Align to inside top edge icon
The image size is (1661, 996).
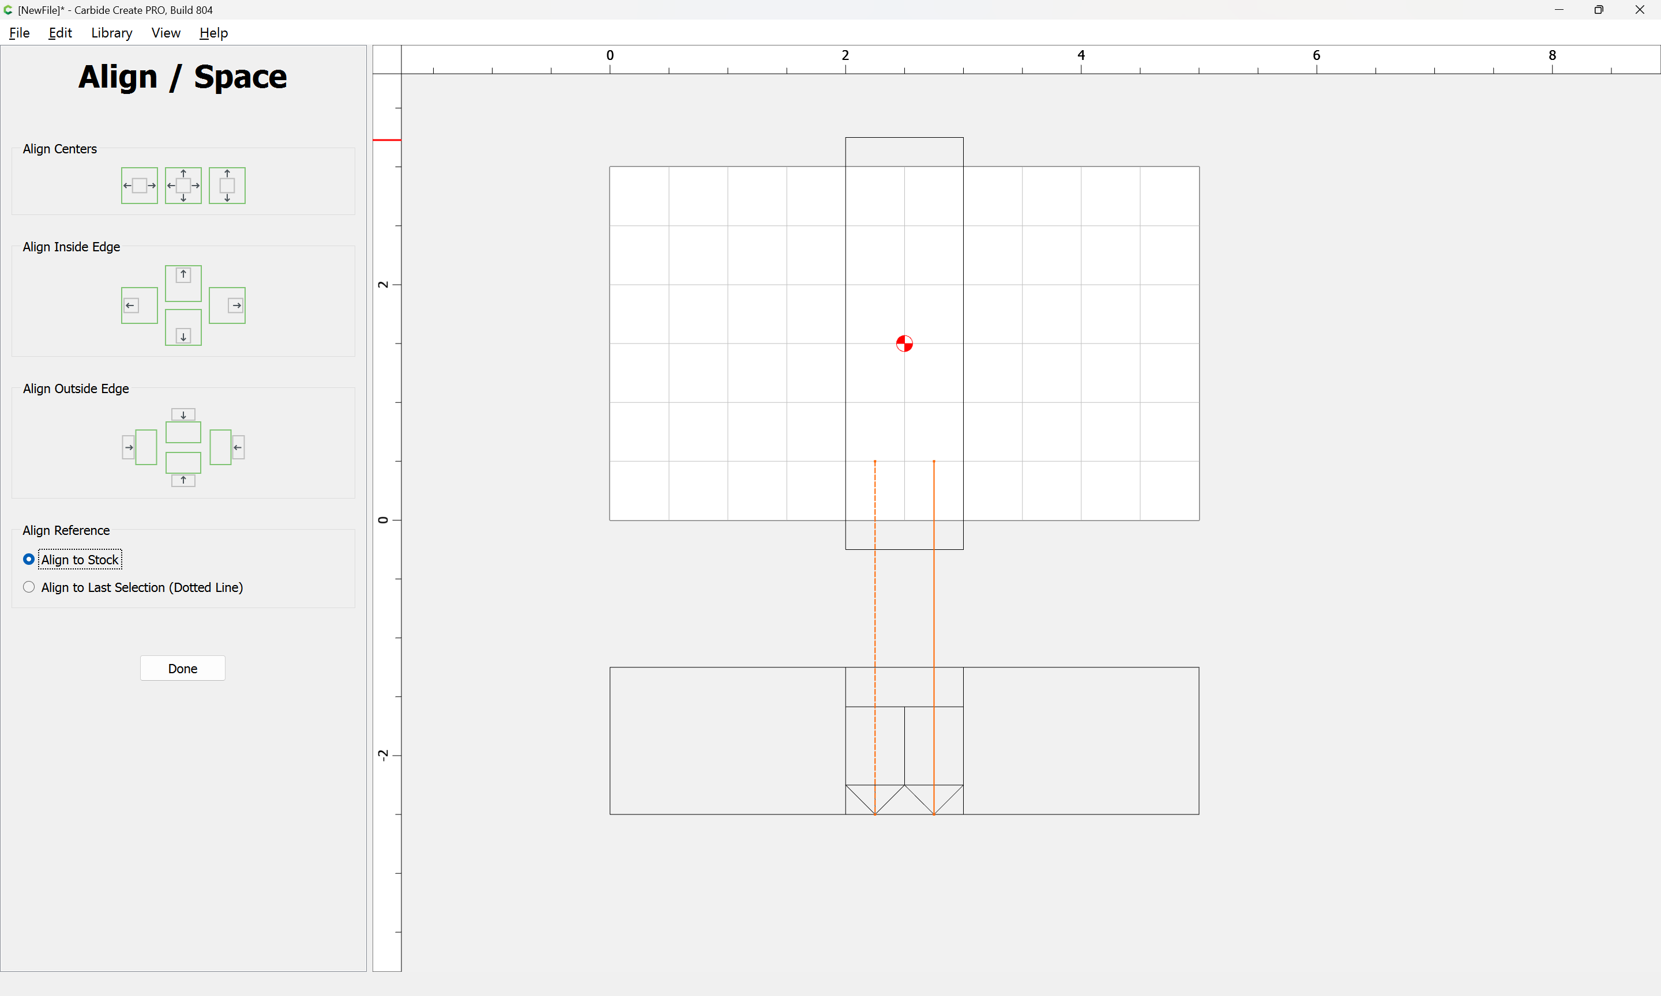coord(183,282)
